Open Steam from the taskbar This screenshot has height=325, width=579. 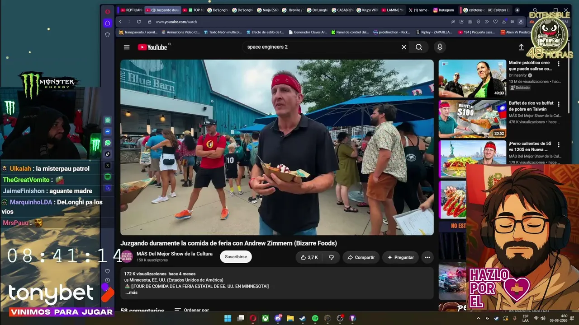pos(302,318)
